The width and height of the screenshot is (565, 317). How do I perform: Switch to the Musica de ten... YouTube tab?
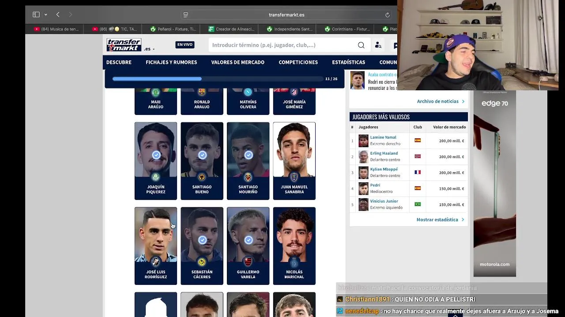57,29
